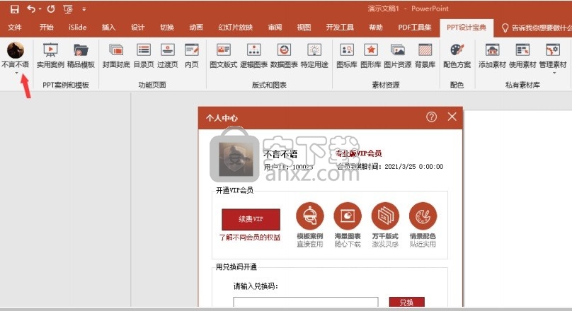Open the 切换 tab
This screenshot has height=311, width=572.
pos(166,28)
